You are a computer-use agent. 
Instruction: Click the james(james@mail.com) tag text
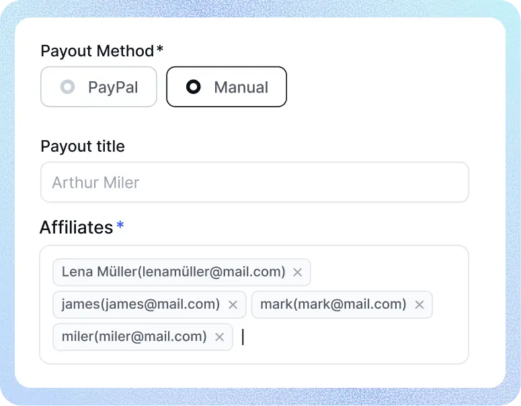tap(141, 304)
